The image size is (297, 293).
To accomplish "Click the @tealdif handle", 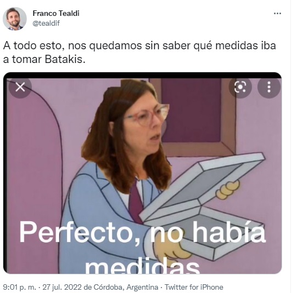I will pos(46,23).
